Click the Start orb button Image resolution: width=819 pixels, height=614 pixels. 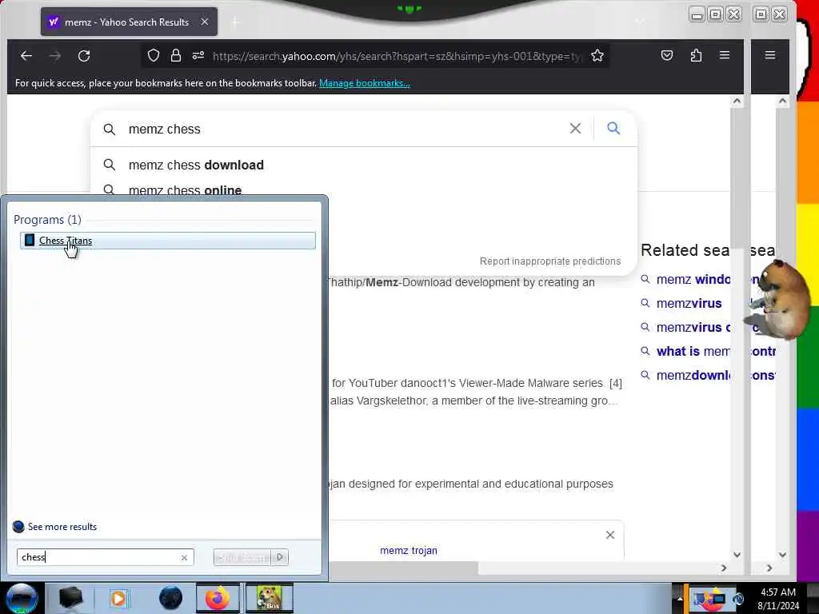click(x=22, y=598)
